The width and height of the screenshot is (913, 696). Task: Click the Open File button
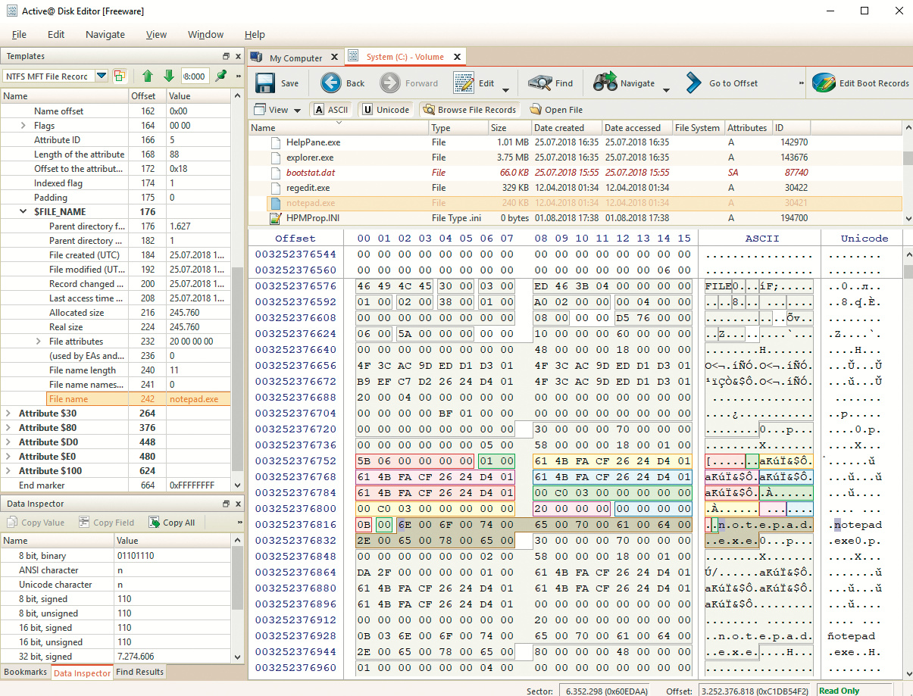click(556, 110)
